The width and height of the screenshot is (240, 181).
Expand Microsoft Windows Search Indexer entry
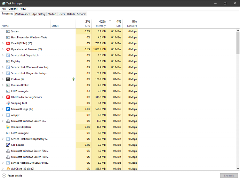3,121
